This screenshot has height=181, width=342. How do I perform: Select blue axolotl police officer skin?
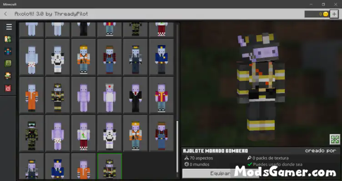click(161, 57)
